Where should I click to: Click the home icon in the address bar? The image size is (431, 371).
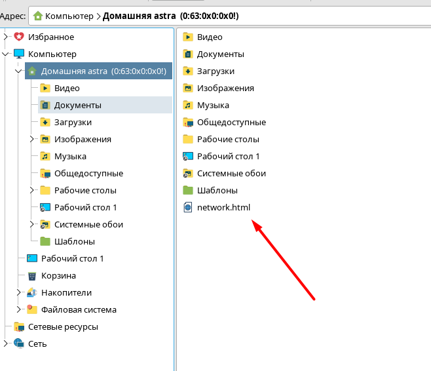pyautogui.click(x=38, y=16)
